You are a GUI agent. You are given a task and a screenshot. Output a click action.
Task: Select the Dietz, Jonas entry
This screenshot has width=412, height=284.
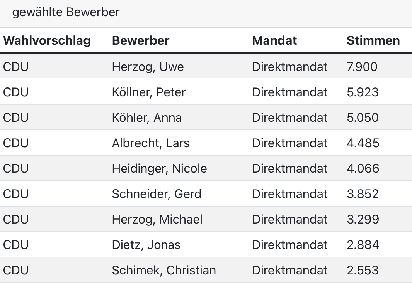[146, 245]
